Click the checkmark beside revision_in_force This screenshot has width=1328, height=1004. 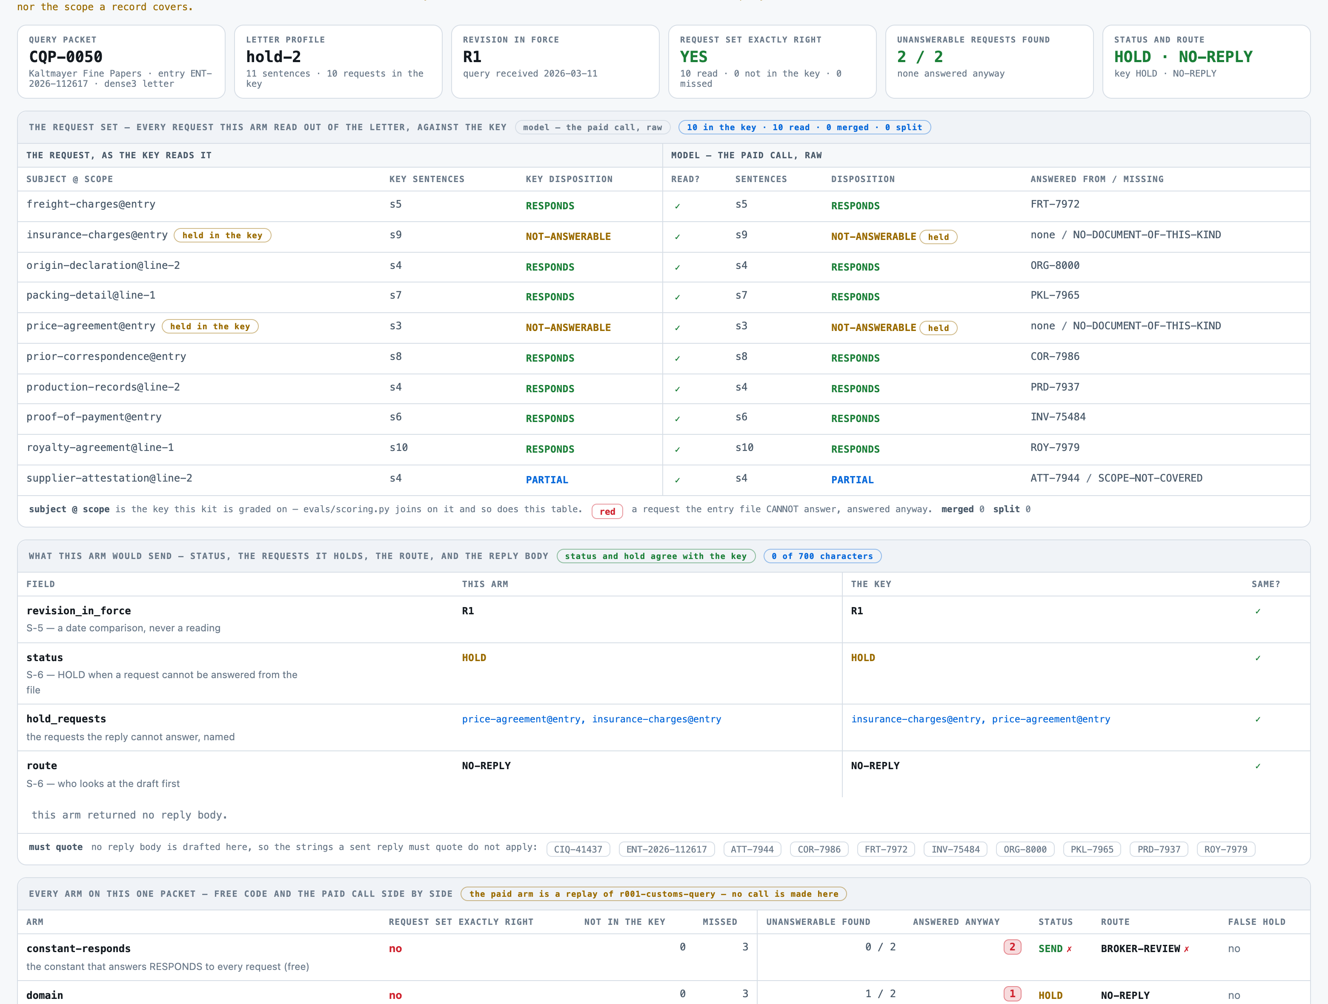coord(1258,611)
